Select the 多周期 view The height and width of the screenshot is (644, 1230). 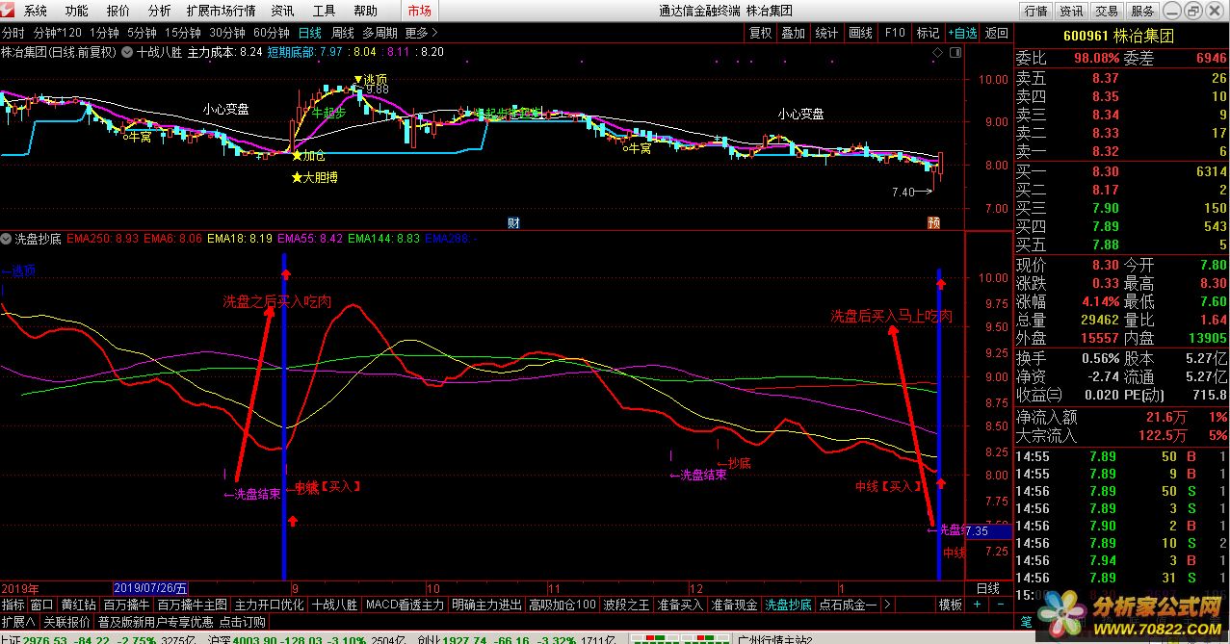380,33
